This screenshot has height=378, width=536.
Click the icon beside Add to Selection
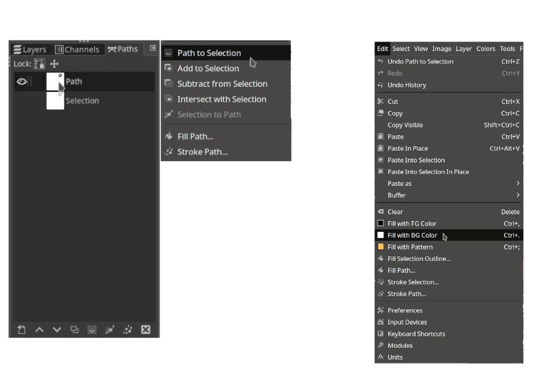pyautogui.click(x=168, y=68)
